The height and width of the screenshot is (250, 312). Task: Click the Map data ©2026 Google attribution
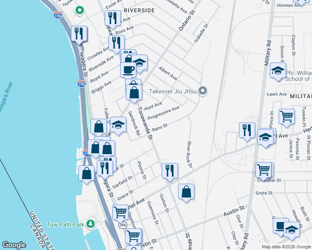[286, 247]
